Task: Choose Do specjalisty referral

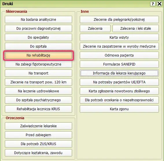Action: tap(38, 38)
